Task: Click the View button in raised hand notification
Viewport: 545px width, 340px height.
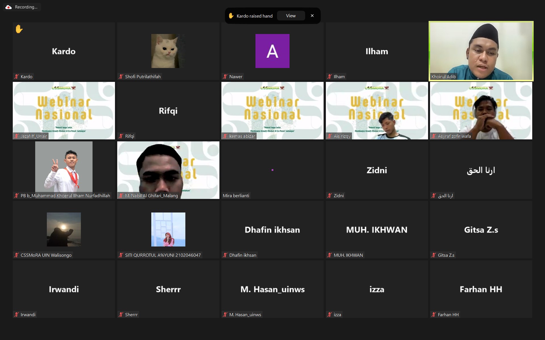Action: point(291,16)
